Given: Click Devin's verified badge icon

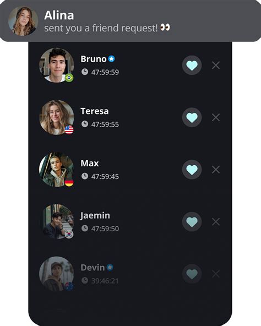Looking at the screenshot, I should coord(110,268).
